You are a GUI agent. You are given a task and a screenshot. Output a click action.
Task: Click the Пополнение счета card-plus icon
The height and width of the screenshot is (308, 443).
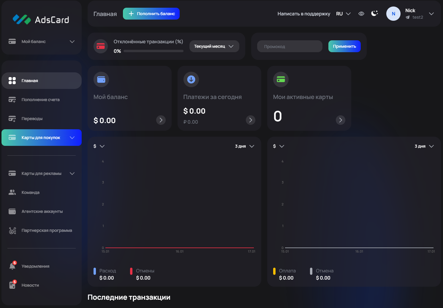(x=12, y=100)
